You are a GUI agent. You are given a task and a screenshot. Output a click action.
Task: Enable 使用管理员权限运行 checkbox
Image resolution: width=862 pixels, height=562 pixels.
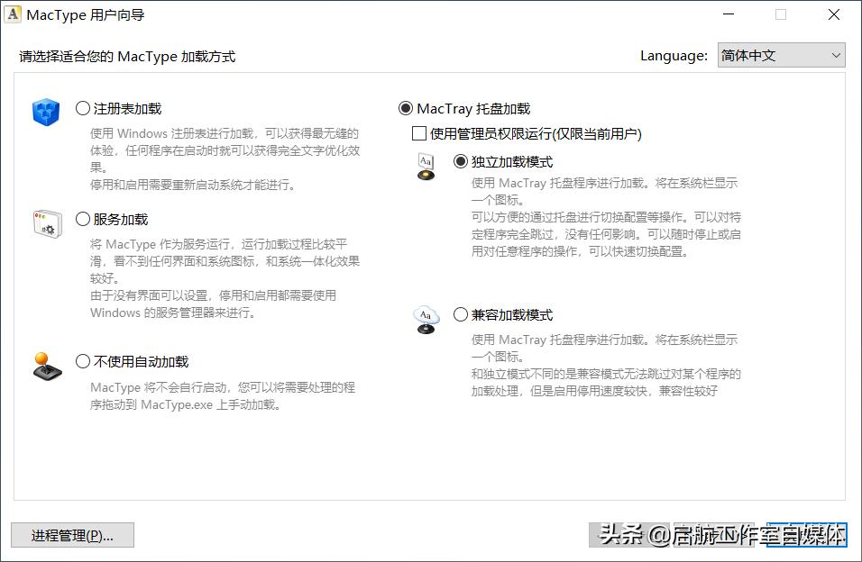tap(419, 133)
